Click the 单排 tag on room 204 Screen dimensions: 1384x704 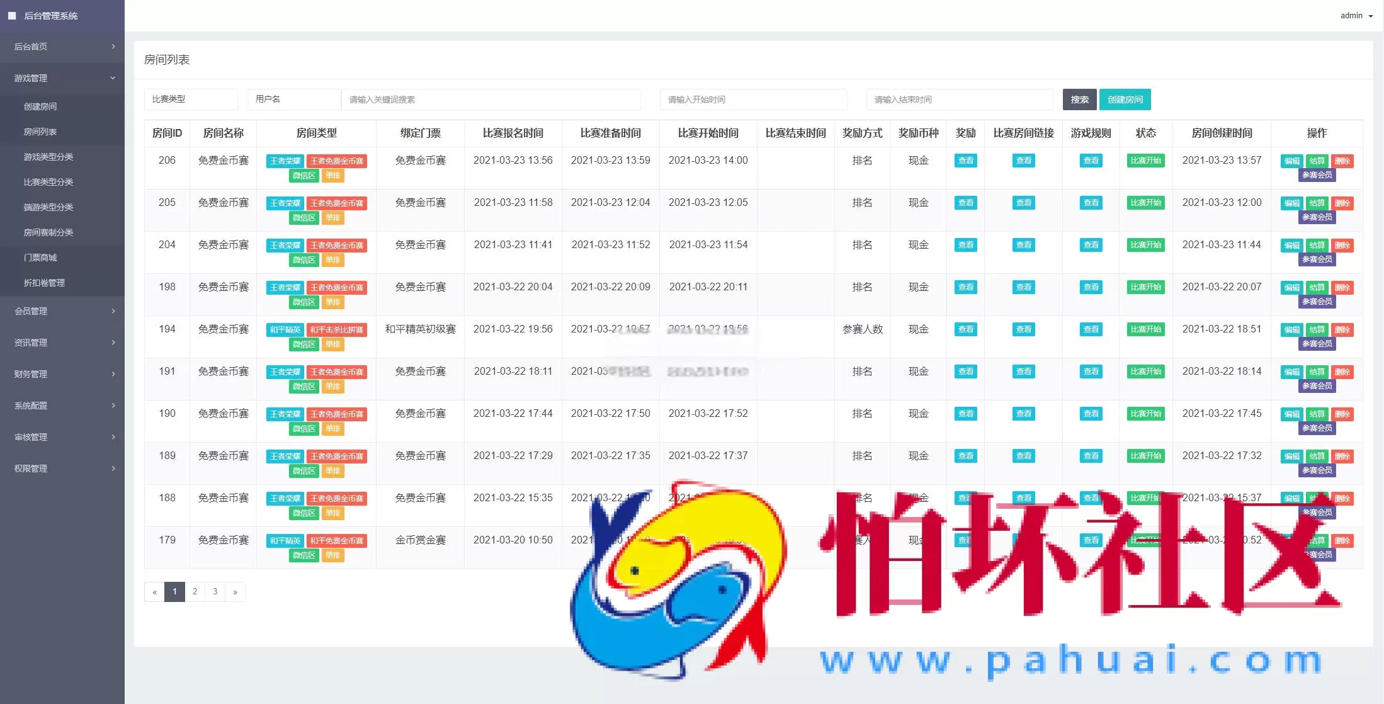333,259
